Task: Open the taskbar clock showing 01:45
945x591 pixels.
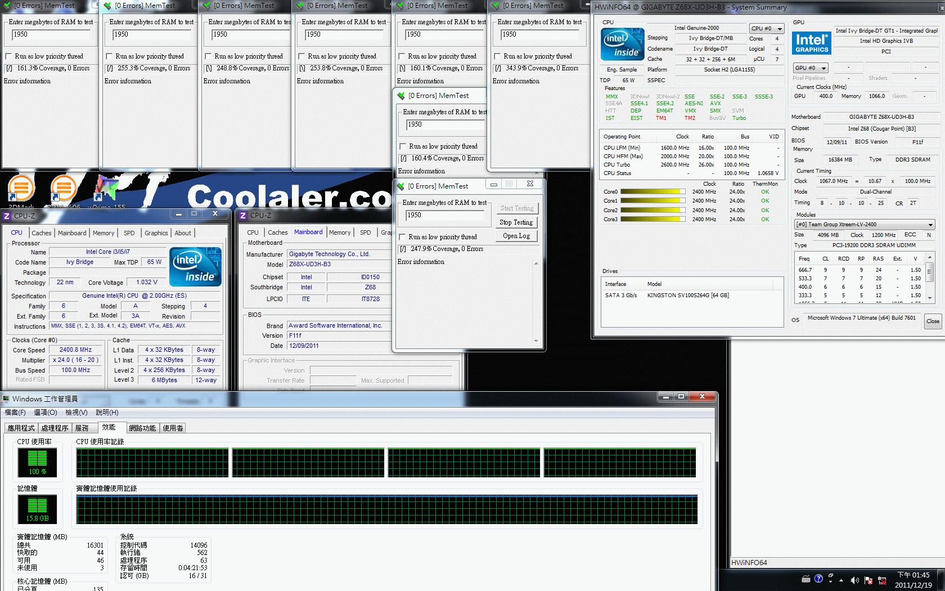Action: tap(913, 580)
